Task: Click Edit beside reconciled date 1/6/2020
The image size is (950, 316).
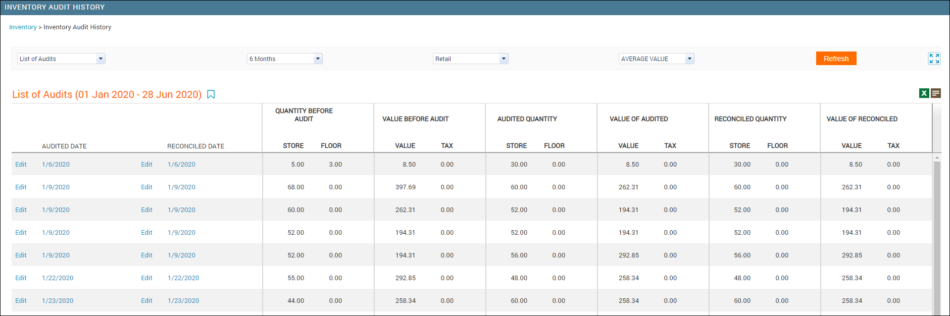Action: 146,164
